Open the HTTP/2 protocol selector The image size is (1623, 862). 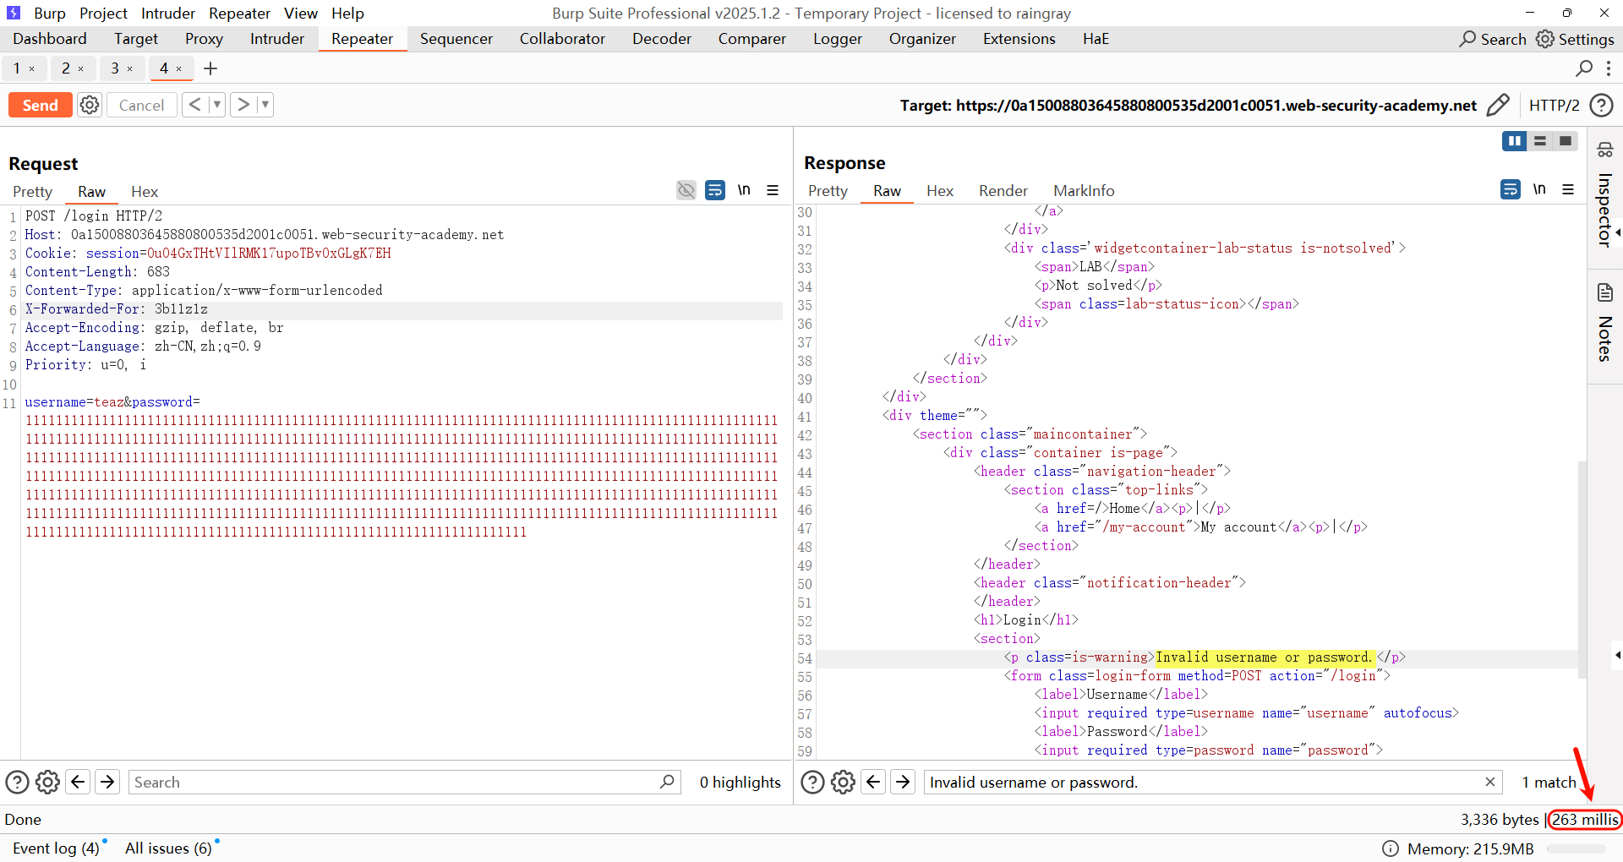1554,105
